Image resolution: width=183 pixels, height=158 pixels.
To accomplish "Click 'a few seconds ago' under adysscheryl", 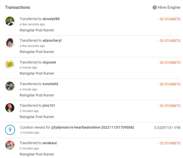I will point(32,46).
